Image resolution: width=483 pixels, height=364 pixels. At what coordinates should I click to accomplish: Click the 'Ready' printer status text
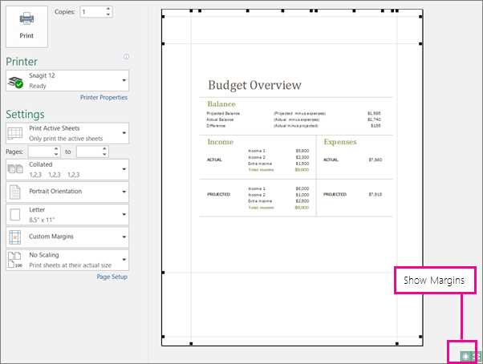point(38,86)
